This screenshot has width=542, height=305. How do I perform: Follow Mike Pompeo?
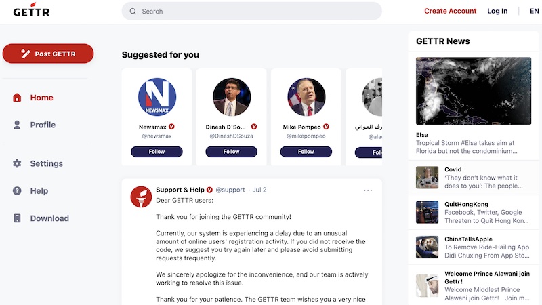coord(306,152)
